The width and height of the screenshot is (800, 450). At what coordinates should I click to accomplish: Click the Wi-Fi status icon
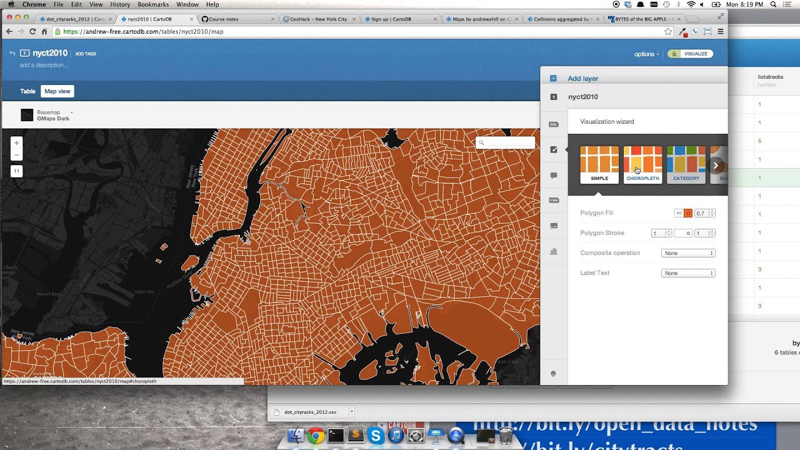pyautogui.click(x=691, y=4)
